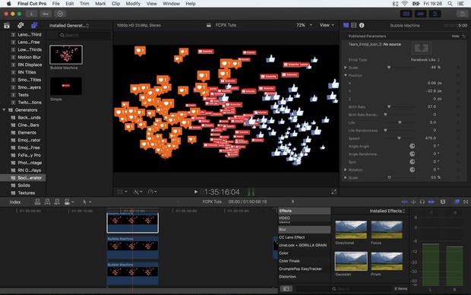Image resolution: width=471 pixels, height=295 pixels.
Task: Reset Published Parameters curved arrow
Action: coord(464,36)
